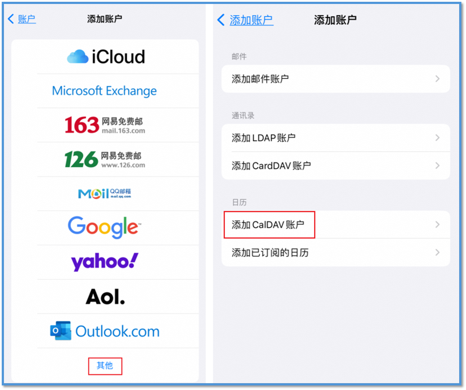Select the Aol. account provider

[105, 297]
